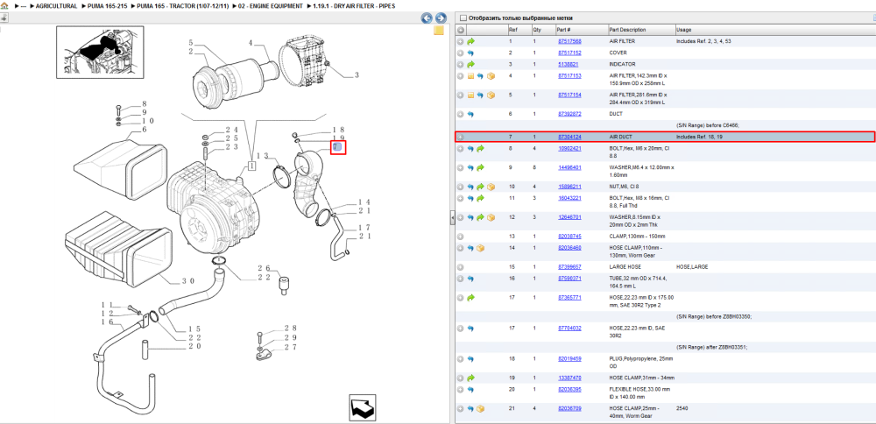Open green arrow for HOSE part 87365771
The height and width of the screenshot is (424, 876).
(x=470, y=298)
